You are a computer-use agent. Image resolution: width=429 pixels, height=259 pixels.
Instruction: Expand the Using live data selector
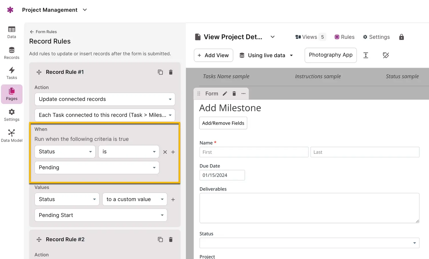pos(266,55)
